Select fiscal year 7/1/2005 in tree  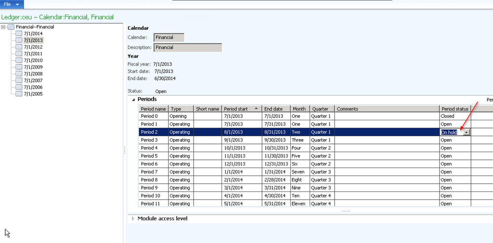33,94
